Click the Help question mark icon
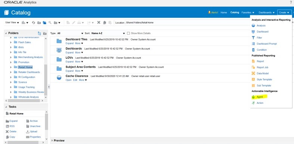 291,3
